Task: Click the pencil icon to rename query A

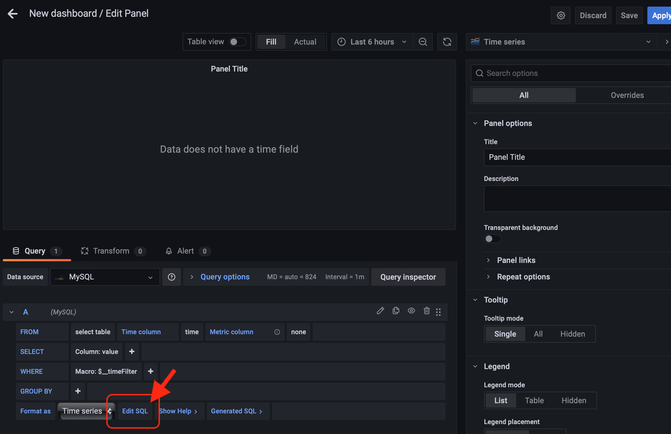Action: tap(380, 311)
